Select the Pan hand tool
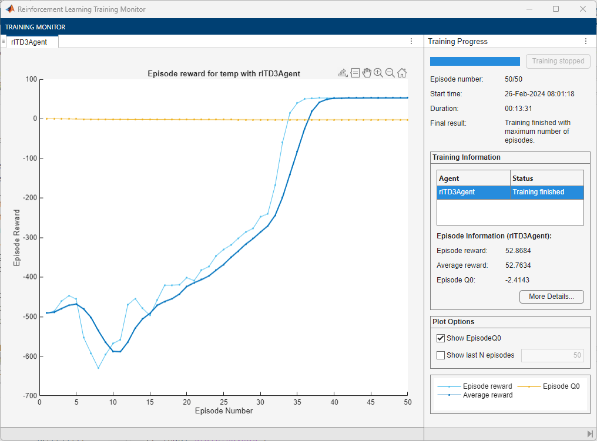The width and height of the screenshot is (597, 441). click(x=367, y=73)
